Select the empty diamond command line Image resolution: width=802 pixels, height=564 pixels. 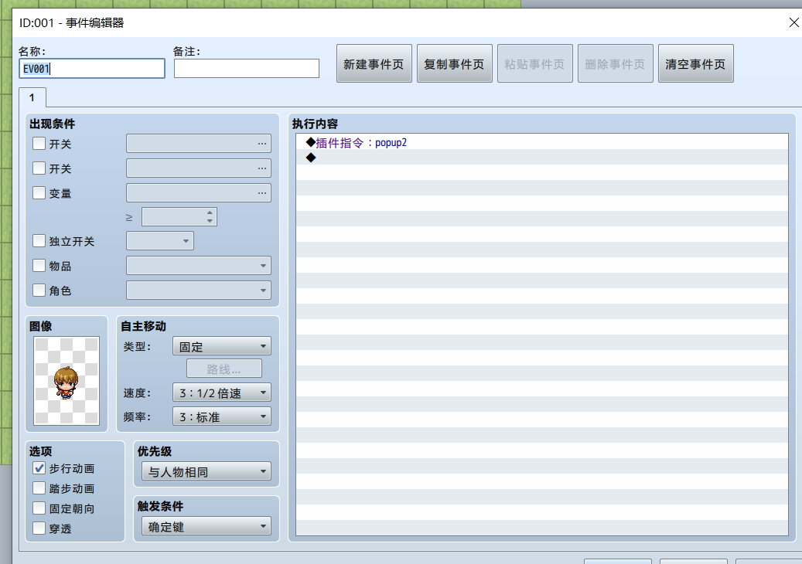[x=542, y=158]
